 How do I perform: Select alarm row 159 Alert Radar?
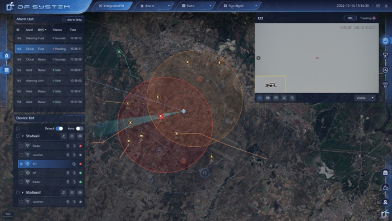click(x=49, y=102)
